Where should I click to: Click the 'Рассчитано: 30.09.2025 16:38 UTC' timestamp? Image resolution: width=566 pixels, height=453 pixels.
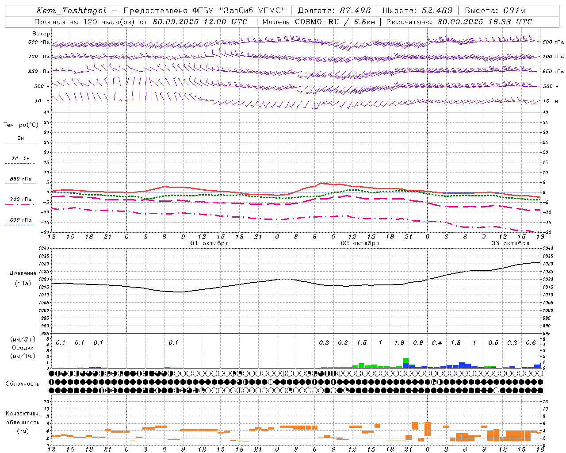click(459, 22)
